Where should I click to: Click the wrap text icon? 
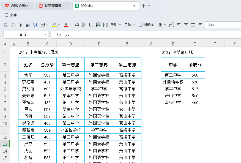(x=91, y=25)
